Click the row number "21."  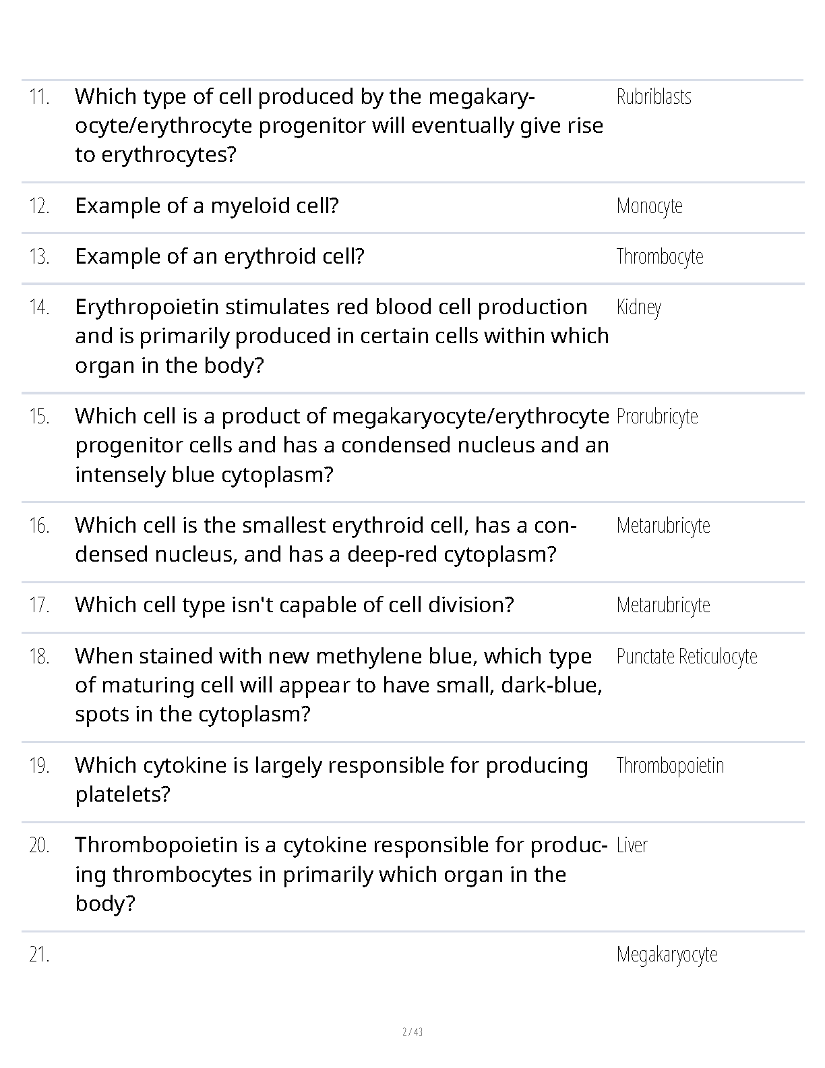click(x=39, y=955)
